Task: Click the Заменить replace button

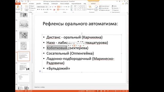Action: 115,8
